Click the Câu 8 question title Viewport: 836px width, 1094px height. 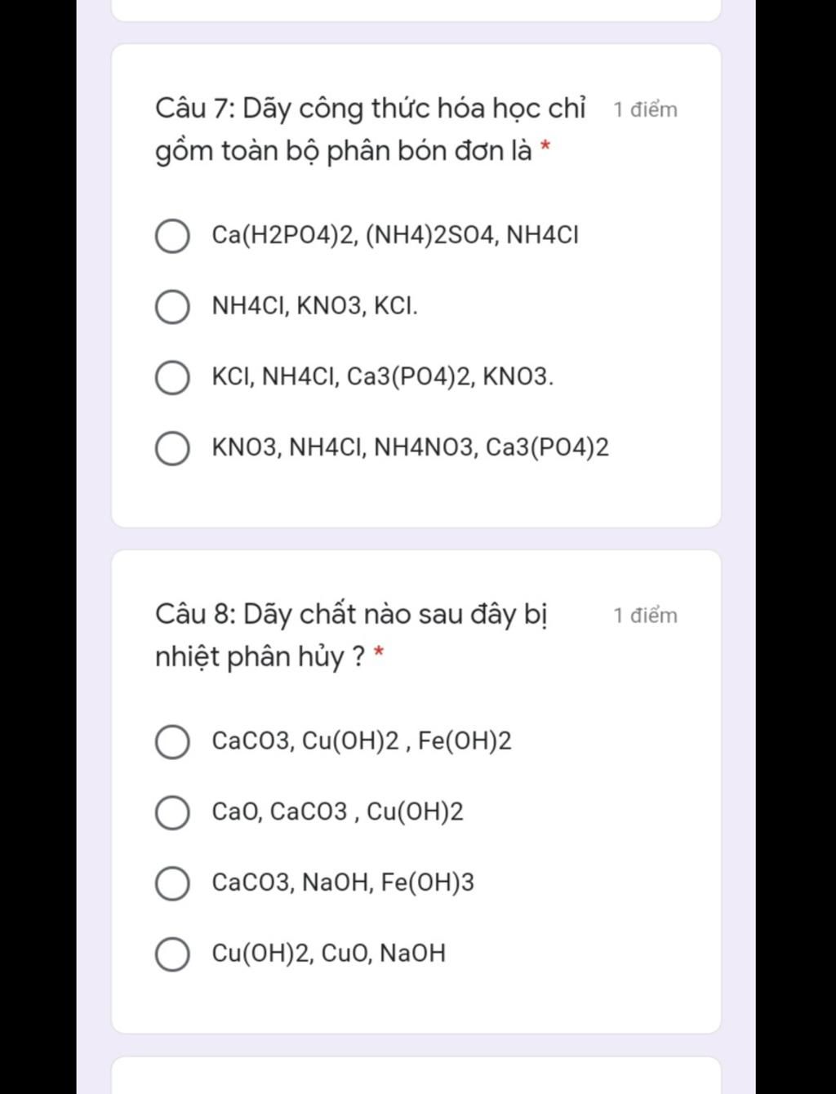[352, 635]
